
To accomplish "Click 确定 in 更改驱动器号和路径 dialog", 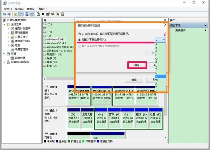I will coord(137,65).
